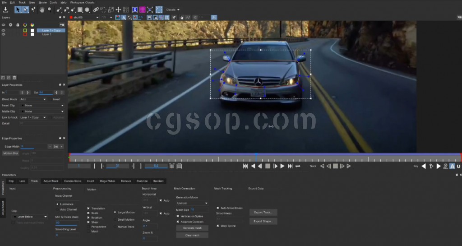Image resolution: width=462 pixels, height=246 pixels.
Task: Click the Delete All keyframes icon
Action: 445,166
